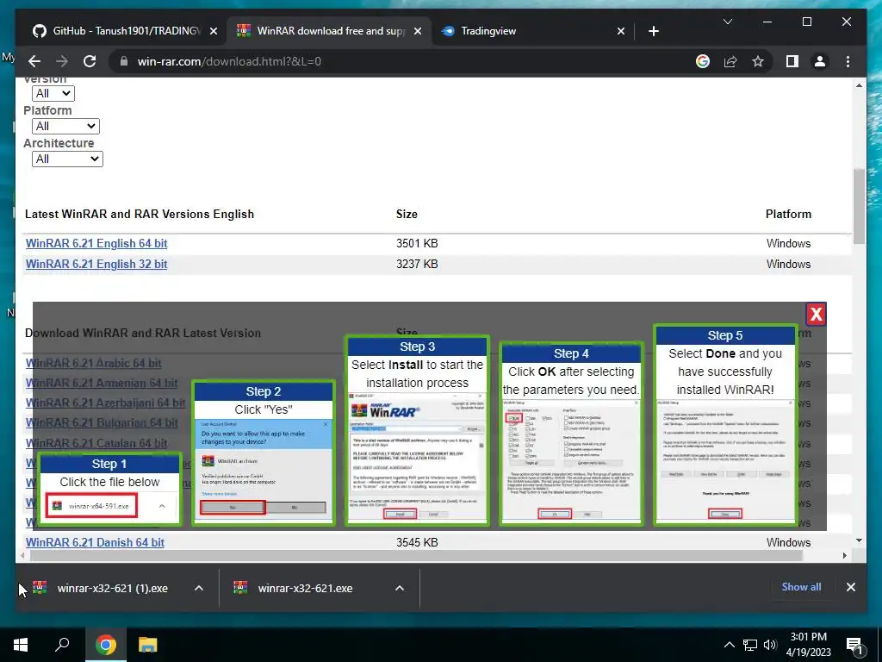The image size is (882, 662).
Task: Click the forward navigation arrow
Action: 62,61
